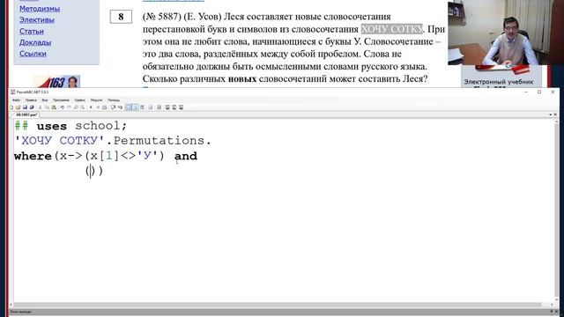Maximize the PascalABC.NET window
Screen dimensions: 564x317
tap(539, 92)
